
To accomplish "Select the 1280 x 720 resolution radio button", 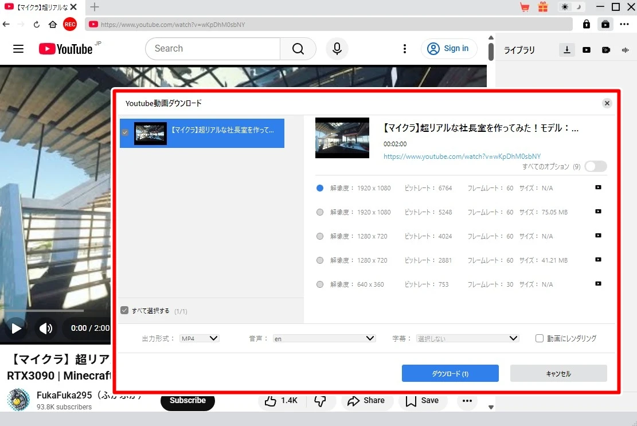I will click(319, 236).
